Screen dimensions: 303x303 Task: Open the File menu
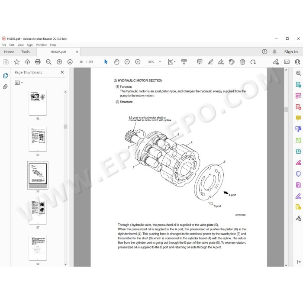[4, 45]
